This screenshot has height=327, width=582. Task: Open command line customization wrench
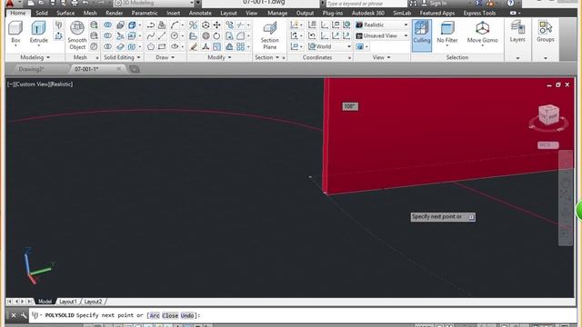[x=24, y=315]
